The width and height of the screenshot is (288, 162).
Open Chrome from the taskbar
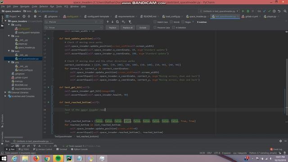pos(47,158)
